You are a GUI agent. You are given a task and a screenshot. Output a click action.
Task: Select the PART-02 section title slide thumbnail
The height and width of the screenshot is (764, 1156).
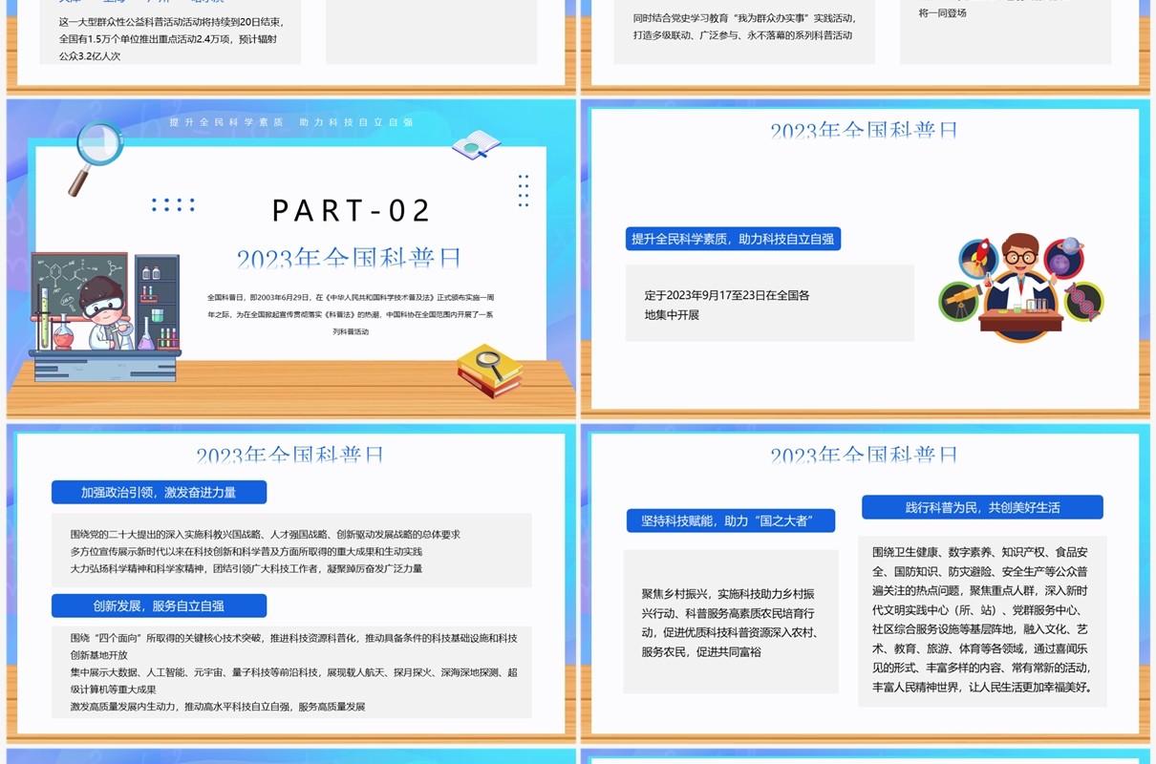290,259
